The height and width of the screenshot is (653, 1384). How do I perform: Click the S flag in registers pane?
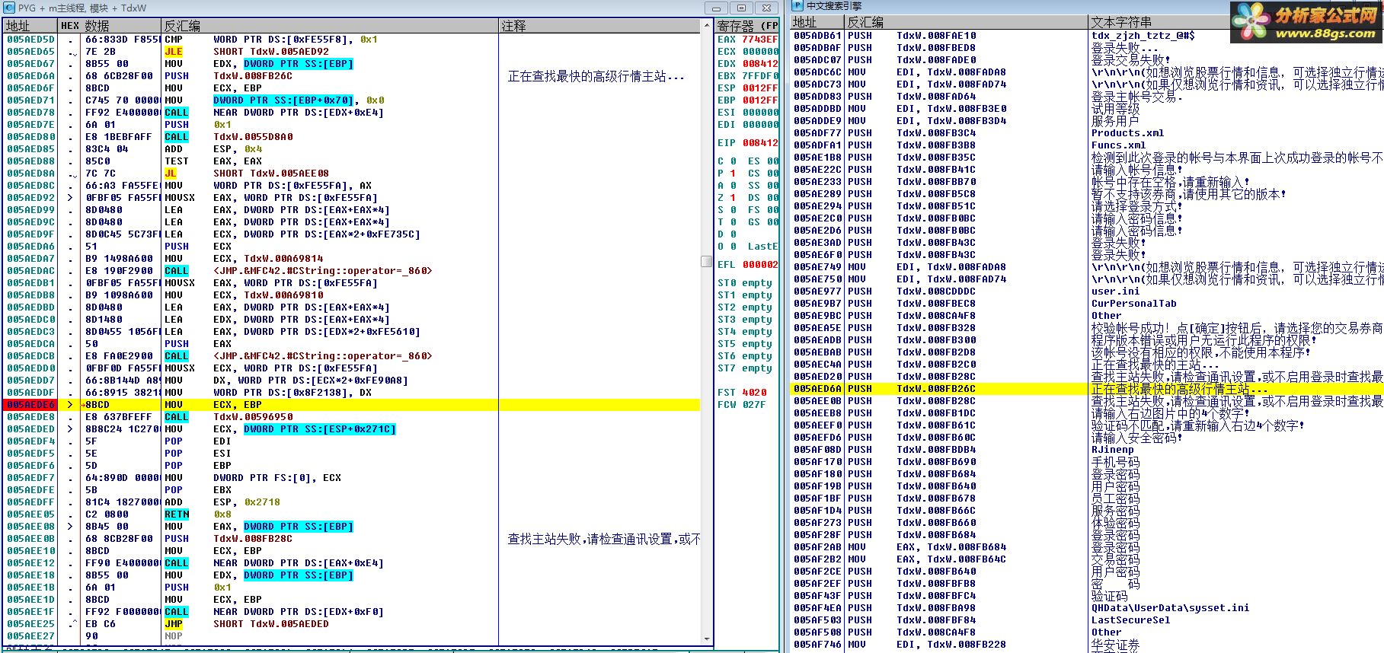727,210
